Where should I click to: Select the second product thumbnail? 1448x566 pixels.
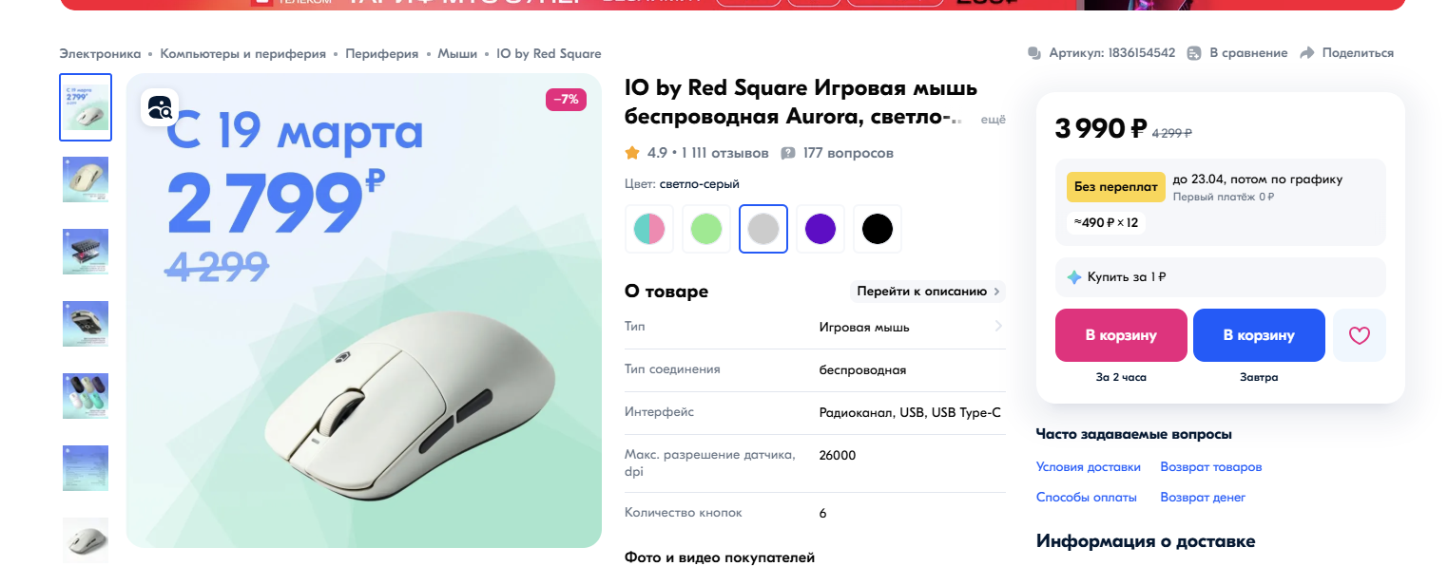tap(86, 179)
